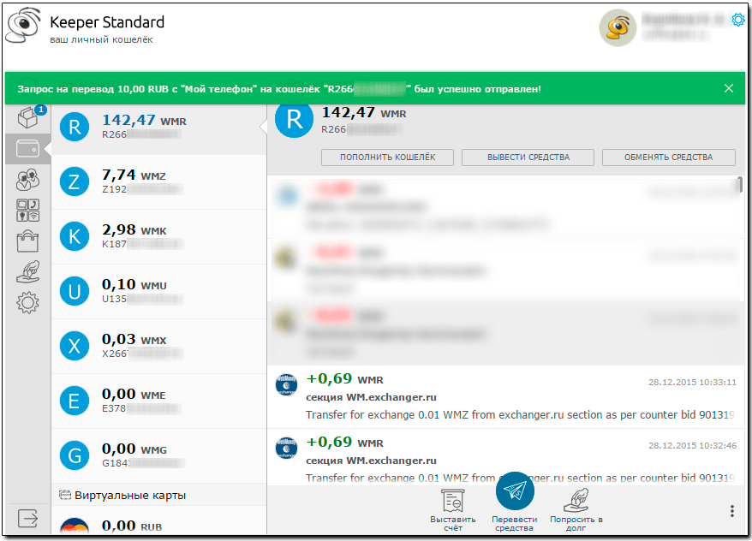Image resolution: width=752 pixels, height=541 pixels.
Task: Click the logout exit icon
Action: point(27,518)
